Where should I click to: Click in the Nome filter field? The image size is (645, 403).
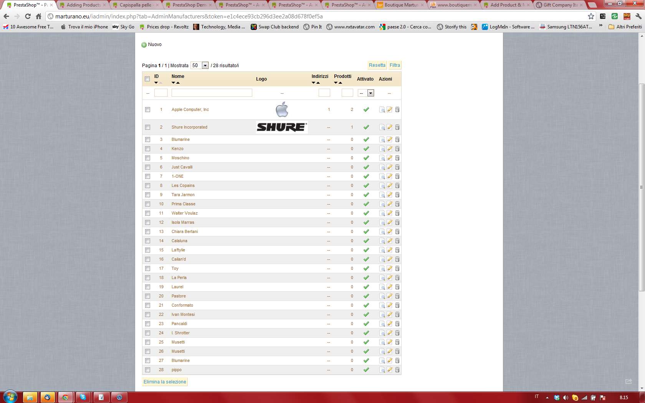(212, 92)
